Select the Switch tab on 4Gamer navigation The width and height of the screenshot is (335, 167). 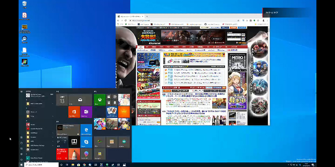pyautogui.click(x=176, y=47)
